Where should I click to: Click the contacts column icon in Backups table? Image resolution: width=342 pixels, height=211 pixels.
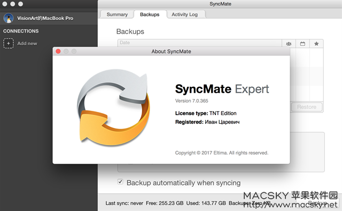(289, 44)
